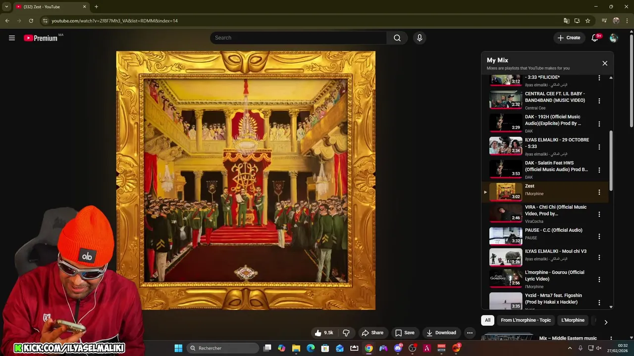Like the video with thumbs up
The image size is (634, 356).
coord(324,333)
